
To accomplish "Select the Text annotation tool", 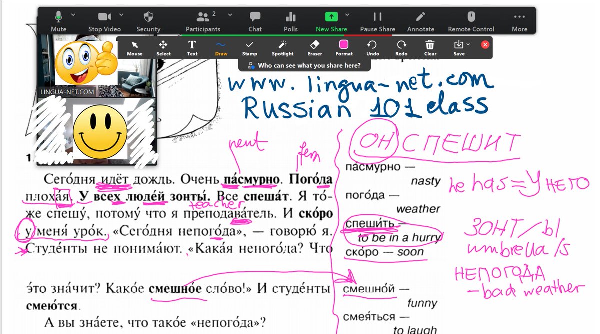I will click(x=192, y=47).
